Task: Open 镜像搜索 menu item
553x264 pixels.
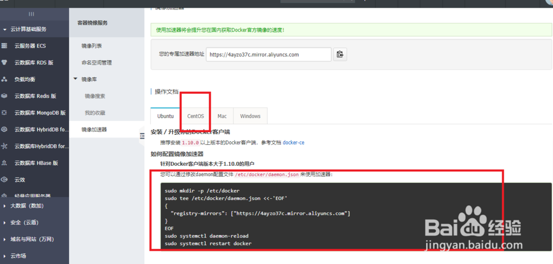Action: click(95, 96)
